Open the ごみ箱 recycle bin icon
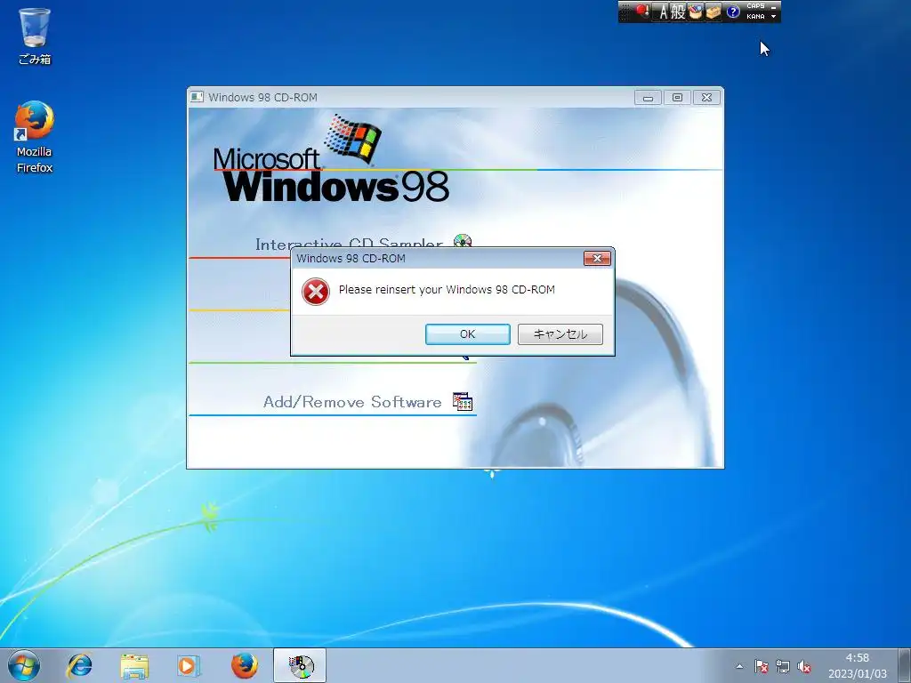The image size is (911, 683). pos(35,36)
